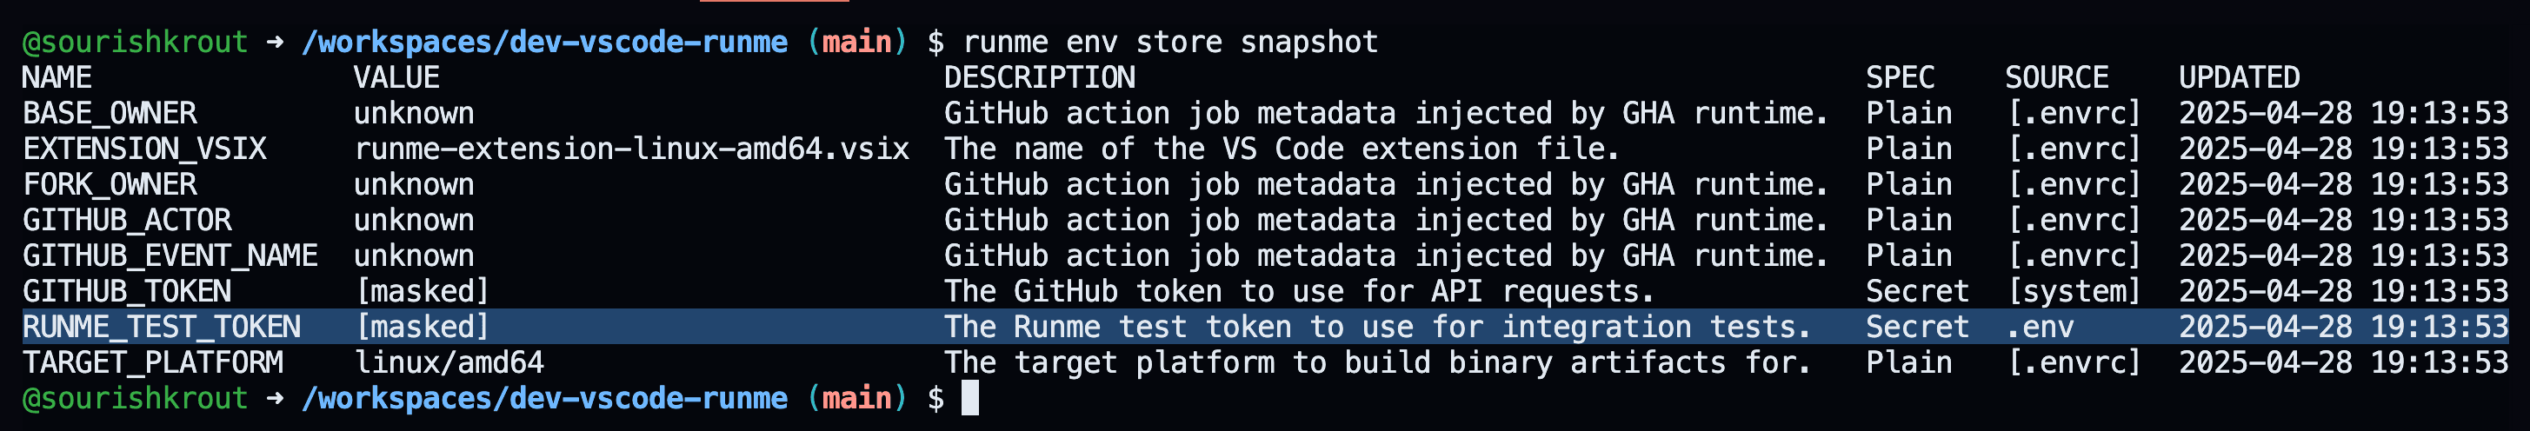The height and width of the screenshot is (431, 2530).
Task: Click the TARGET_PLATFORM variable name
Action: point(153,363)
